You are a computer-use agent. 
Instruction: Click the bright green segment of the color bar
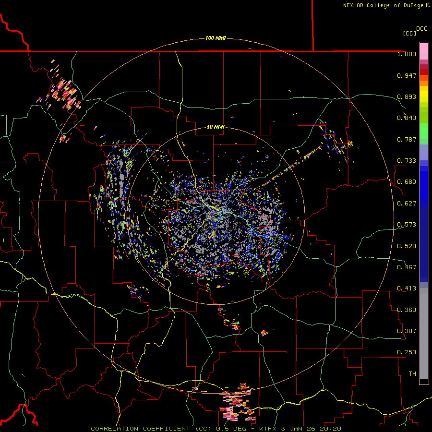tap(424, 131)
